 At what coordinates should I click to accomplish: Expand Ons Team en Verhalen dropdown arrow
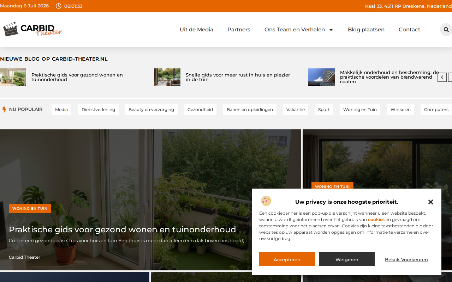pos(331,30)
